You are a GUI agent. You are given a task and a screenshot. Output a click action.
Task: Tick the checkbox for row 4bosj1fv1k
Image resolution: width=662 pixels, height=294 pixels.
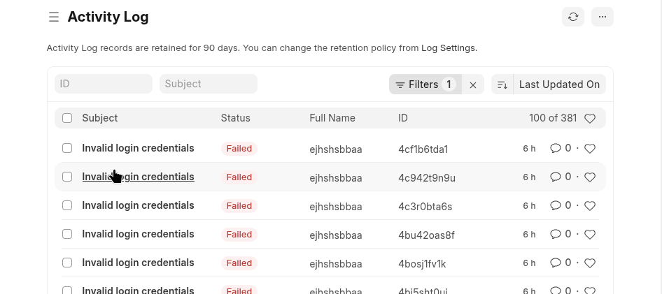pos(67,263)
